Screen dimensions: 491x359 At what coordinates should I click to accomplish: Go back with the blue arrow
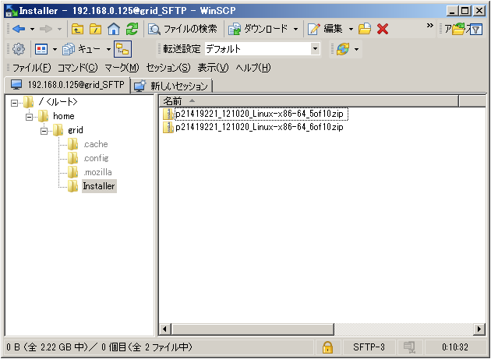click(x=19, y=29)
